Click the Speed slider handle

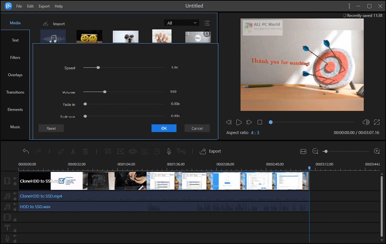point(98,68)
